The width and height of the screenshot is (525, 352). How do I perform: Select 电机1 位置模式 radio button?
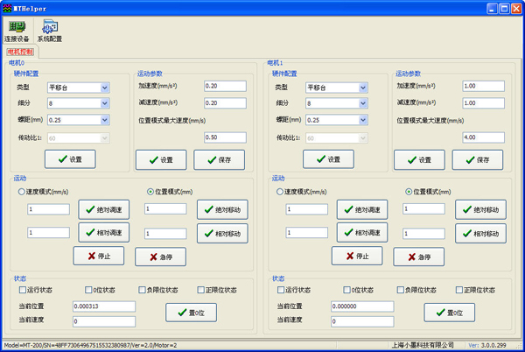point(409,191)
